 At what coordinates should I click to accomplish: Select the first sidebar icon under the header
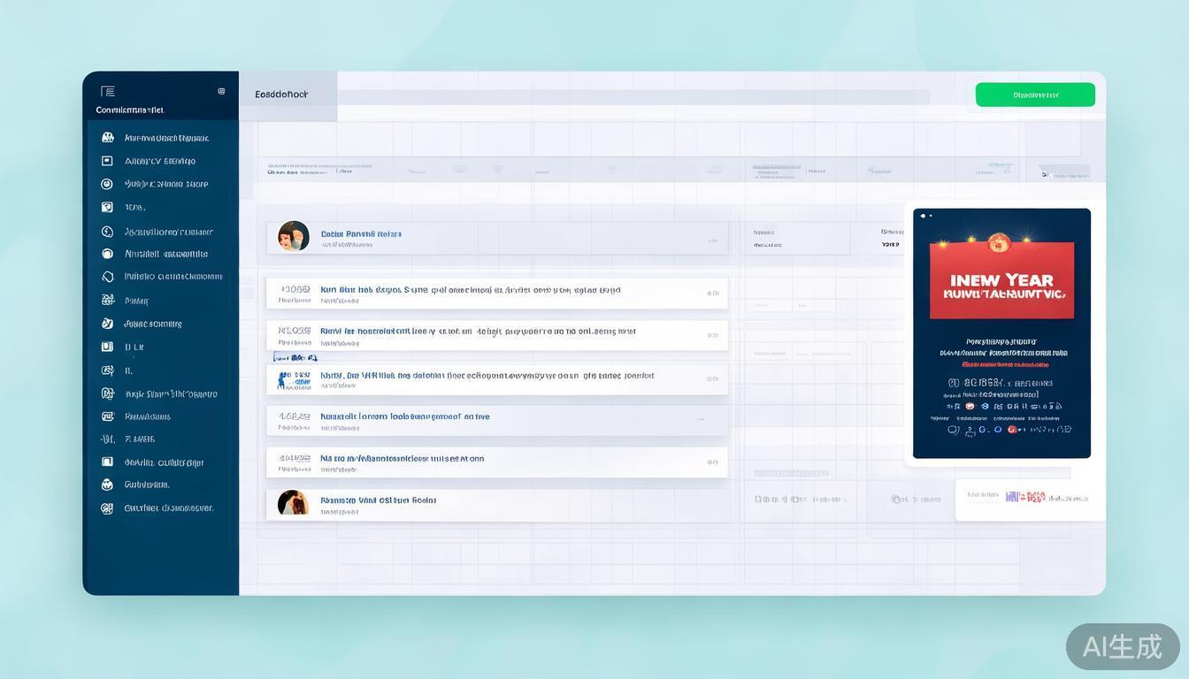108,138
